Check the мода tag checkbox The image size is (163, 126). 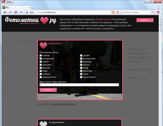click(x=41, y=71)
